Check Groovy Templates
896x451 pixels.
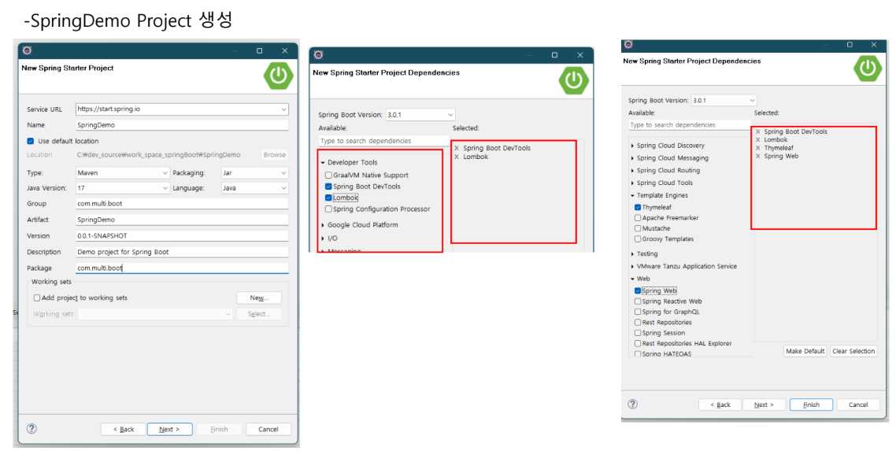[x=638, y=238]
